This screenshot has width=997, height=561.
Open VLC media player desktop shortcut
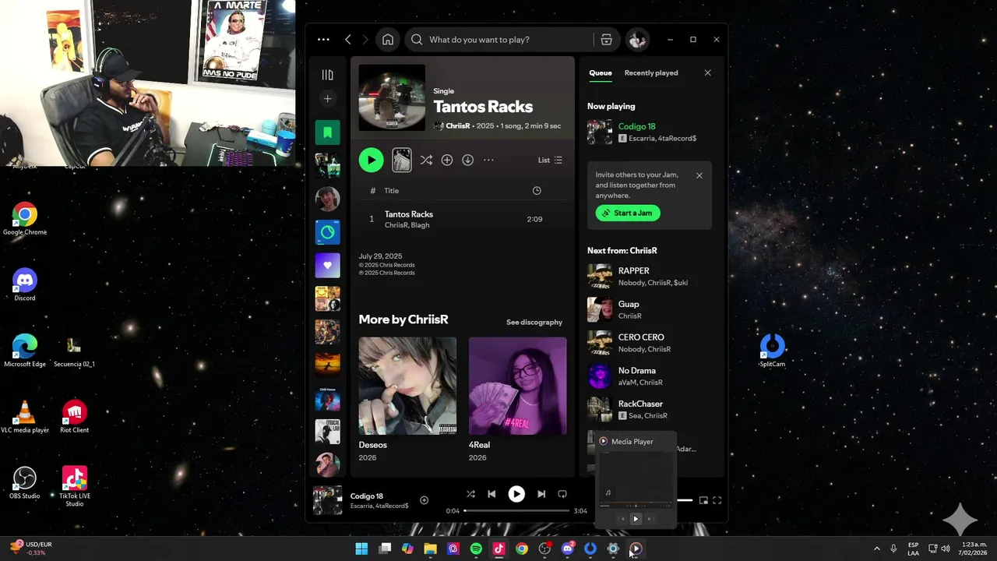(x=25, y=417)
